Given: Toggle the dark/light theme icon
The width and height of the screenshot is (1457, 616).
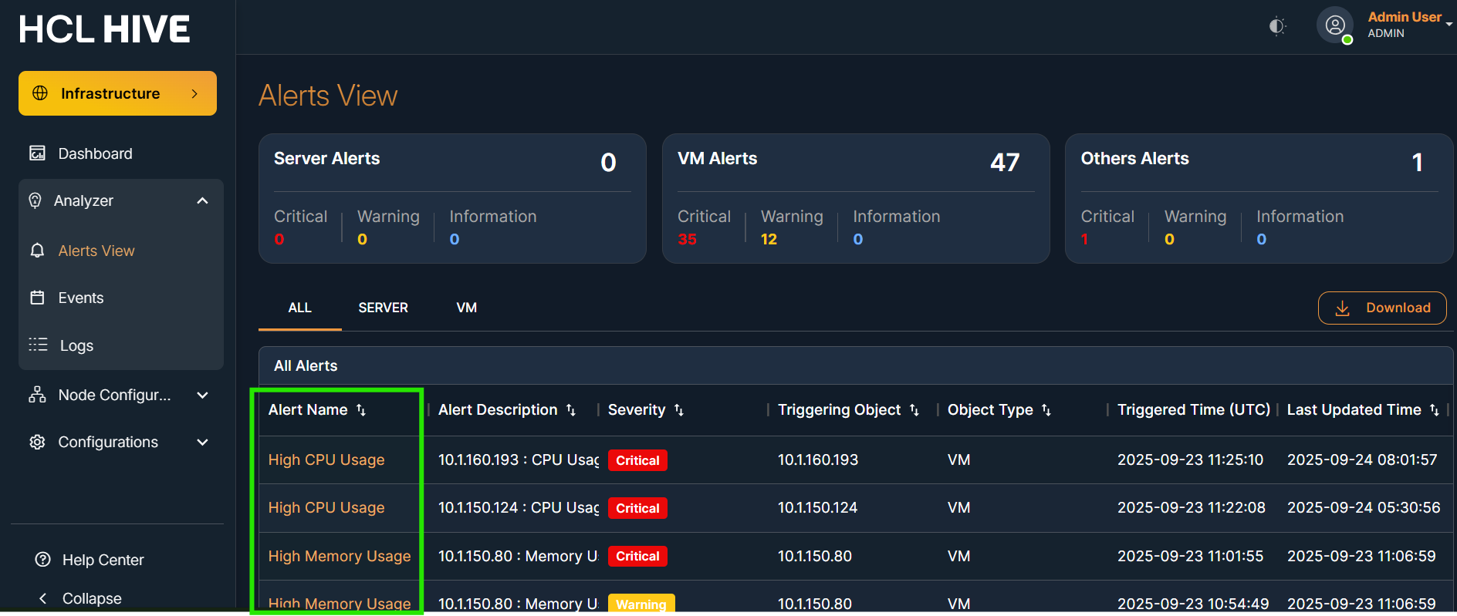Looking at the screenshot, I should pyautogui.click(x=1277, y=26).
